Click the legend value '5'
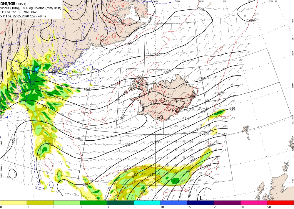Screen dimensions: 294x209 134,207
